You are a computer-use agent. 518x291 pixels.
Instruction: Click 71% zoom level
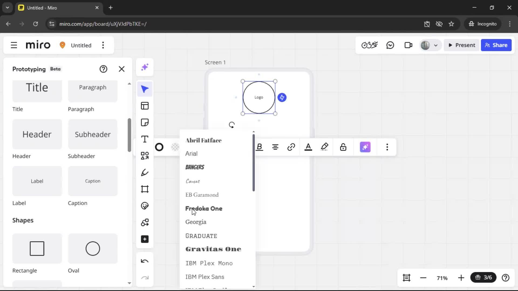pyautogui.click(x=442, y=278)
